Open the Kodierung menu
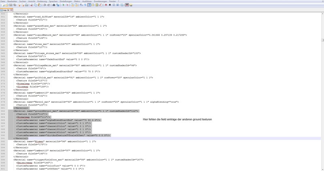The image size is (324, 171). [42, 1]
